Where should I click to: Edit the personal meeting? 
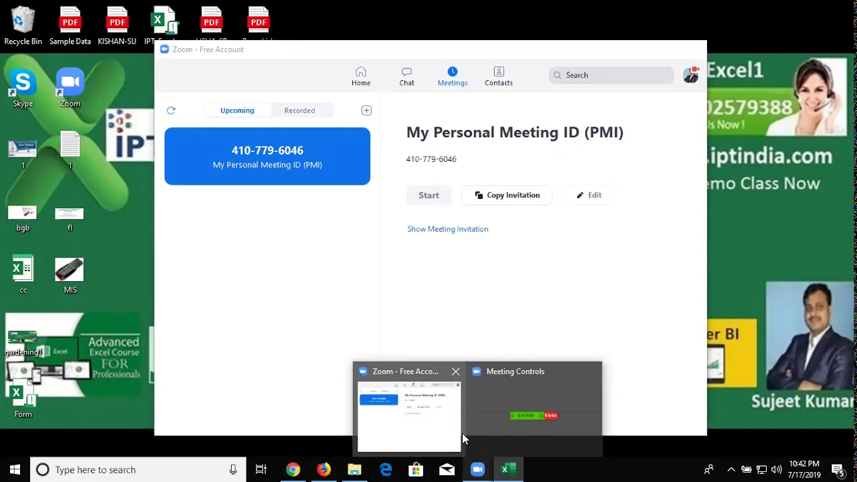pos(589,195)
